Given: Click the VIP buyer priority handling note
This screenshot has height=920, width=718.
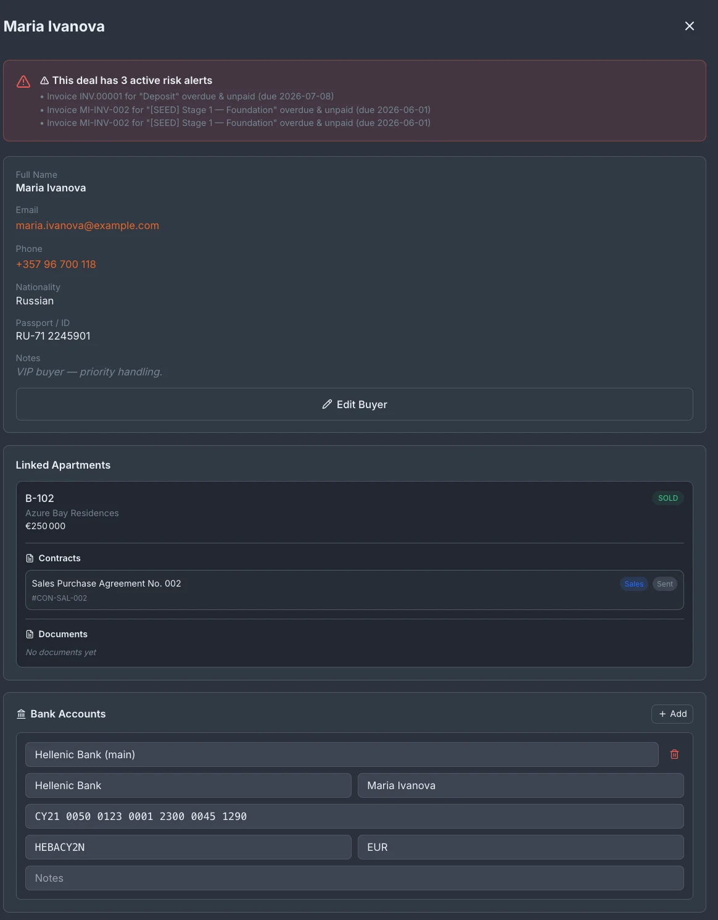Looking at the screenshot, I should [89, 372].
